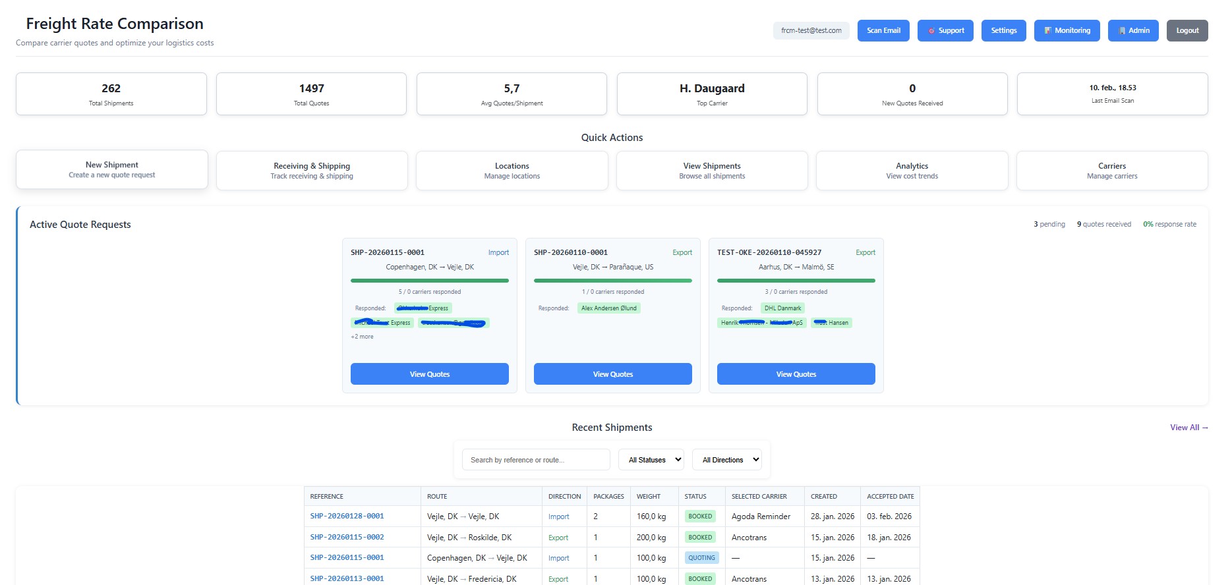Expand the '+2 more' carriers link
The width and height of the screenshot is (1232, 585).
[362, 337]
